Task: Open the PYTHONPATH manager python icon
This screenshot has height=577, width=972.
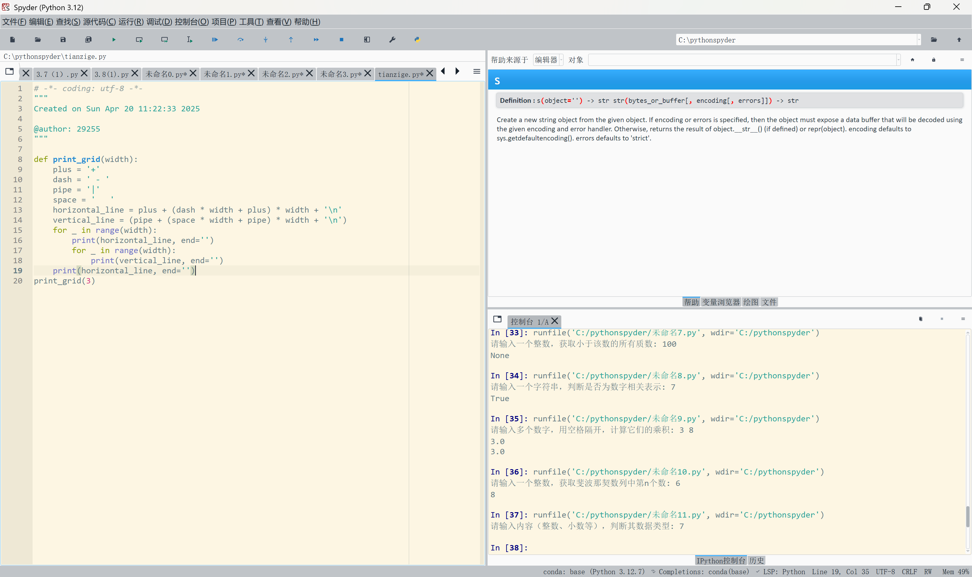Action: pyautogui.click(x=417, y=40)
